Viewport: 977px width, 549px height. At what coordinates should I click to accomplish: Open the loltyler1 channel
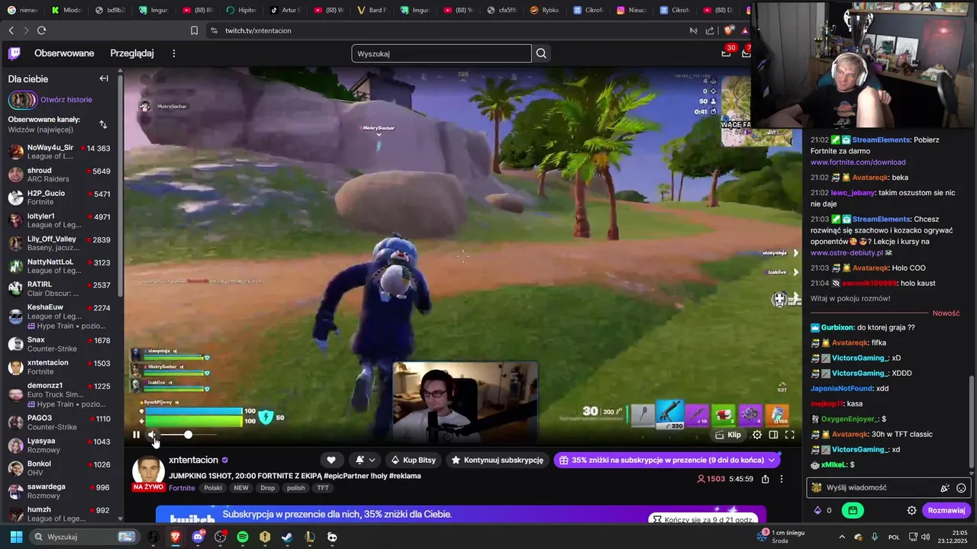coord(60,220)
